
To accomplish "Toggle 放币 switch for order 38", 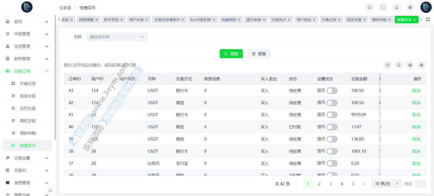I will tap(332, 151).
